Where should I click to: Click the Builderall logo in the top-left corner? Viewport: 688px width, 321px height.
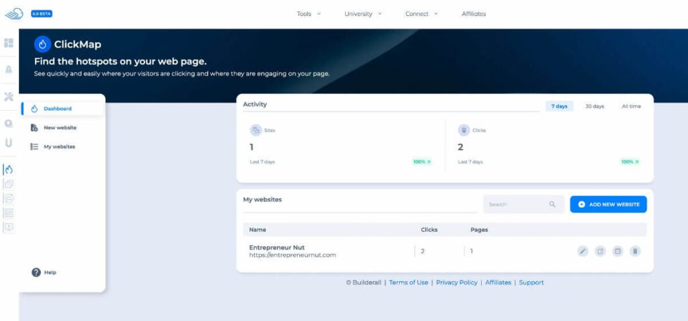tap(14, 13)
